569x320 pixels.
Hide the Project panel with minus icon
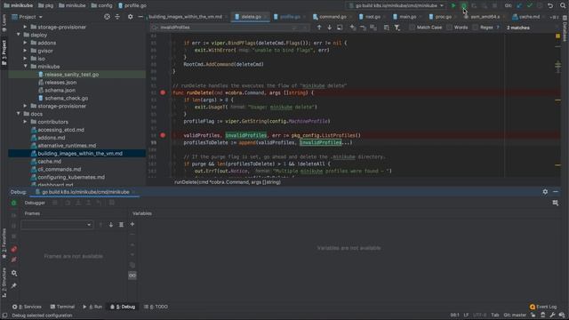coord(140,17)
